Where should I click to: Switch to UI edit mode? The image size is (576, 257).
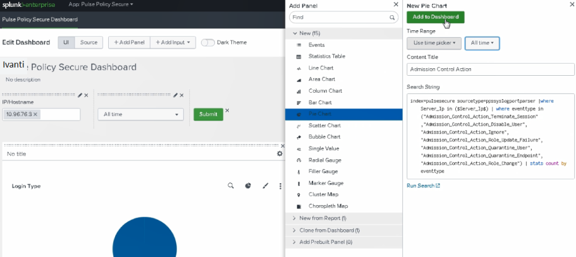65,42
